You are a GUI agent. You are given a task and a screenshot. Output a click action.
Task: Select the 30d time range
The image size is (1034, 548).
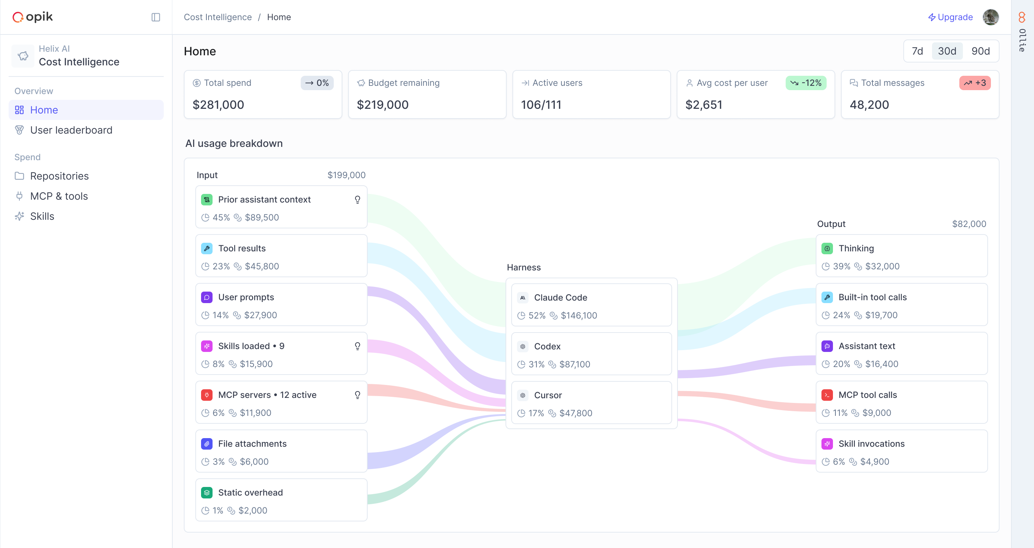[x=947, y=51]
